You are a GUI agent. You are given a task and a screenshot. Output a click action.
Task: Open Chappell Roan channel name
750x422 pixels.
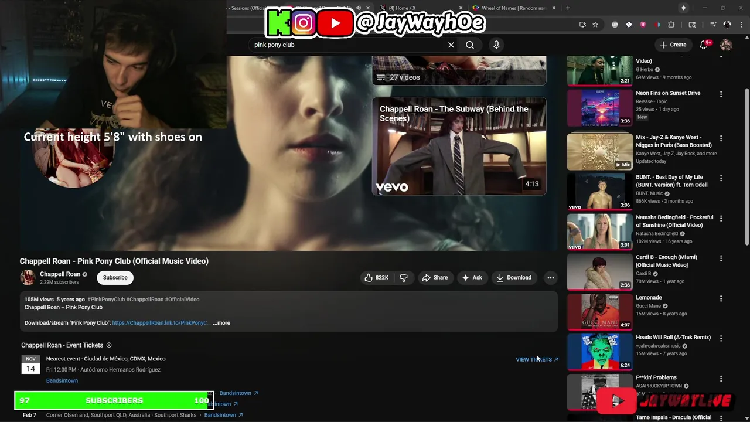(60, 274)
